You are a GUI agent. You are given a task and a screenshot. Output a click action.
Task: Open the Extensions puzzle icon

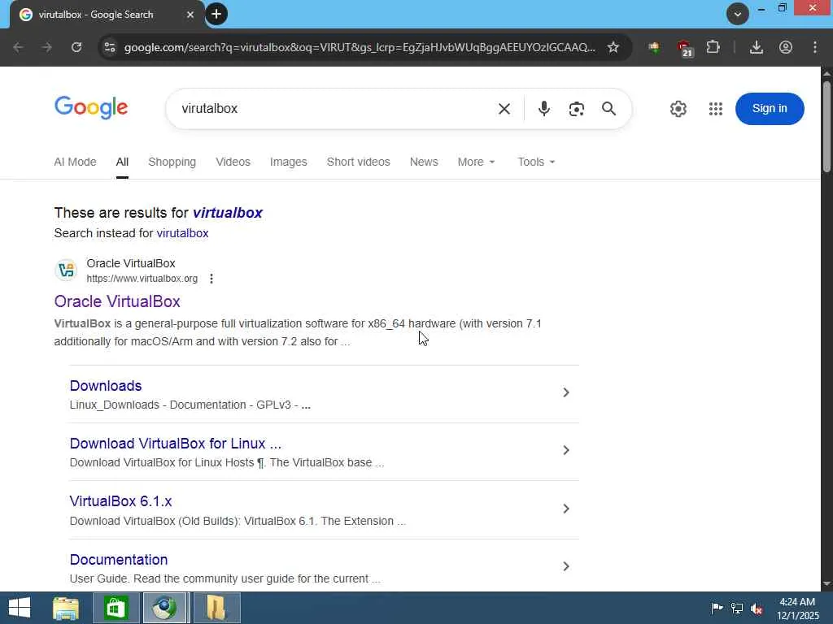click(x=713, y=47)
